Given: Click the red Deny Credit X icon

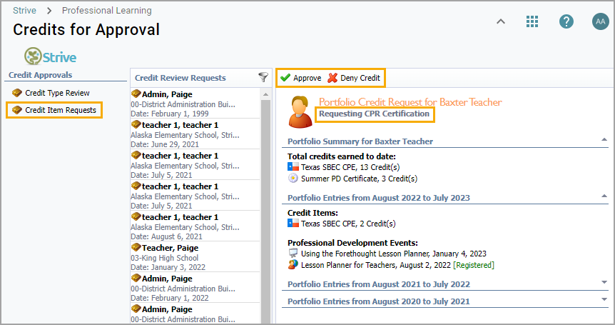Looking at the screenshot, I should click(332, 78).
